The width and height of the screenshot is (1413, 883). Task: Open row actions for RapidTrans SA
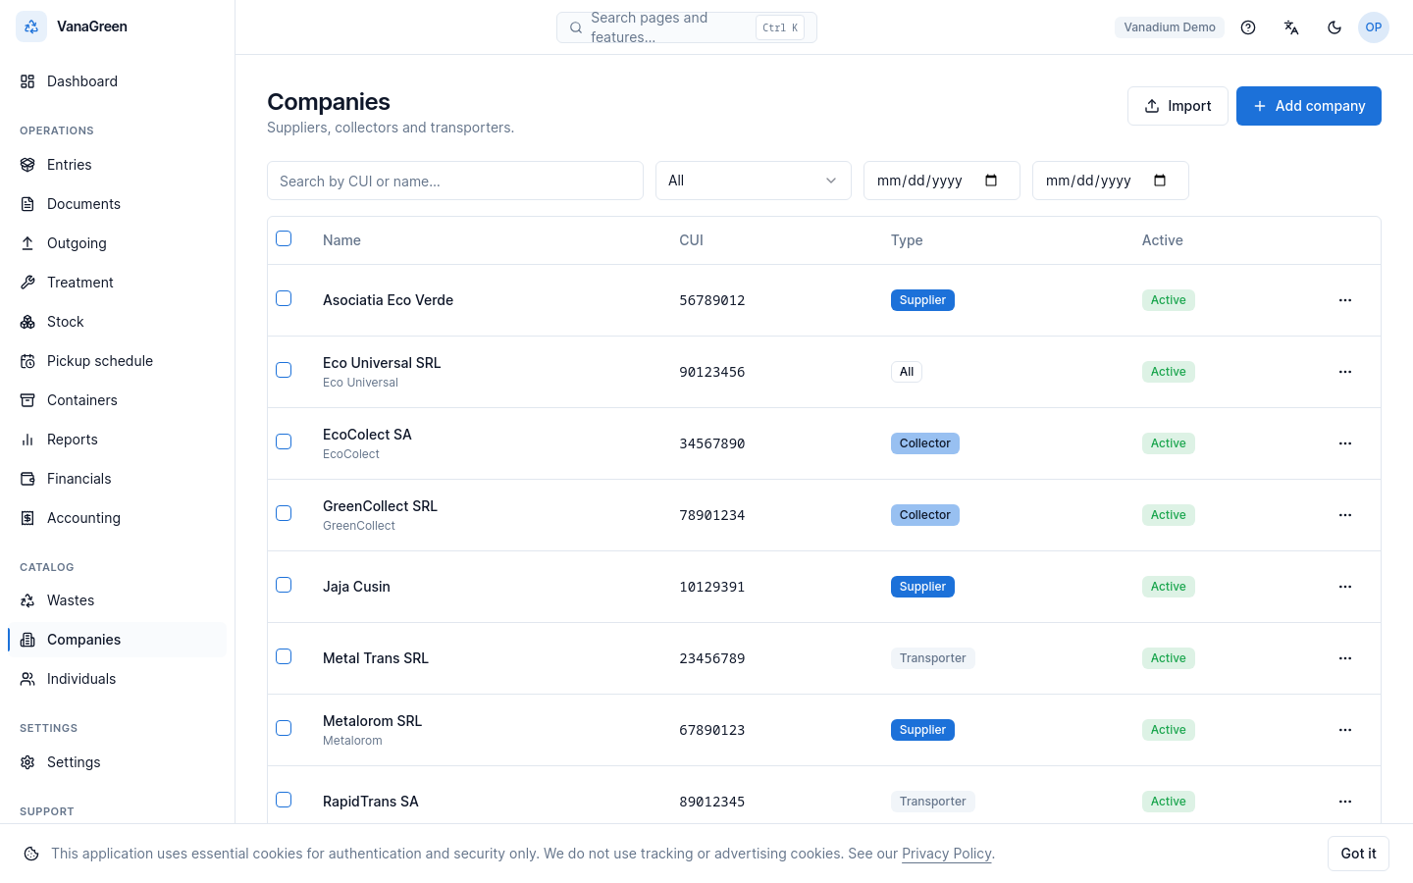[x=1345, y=802]
